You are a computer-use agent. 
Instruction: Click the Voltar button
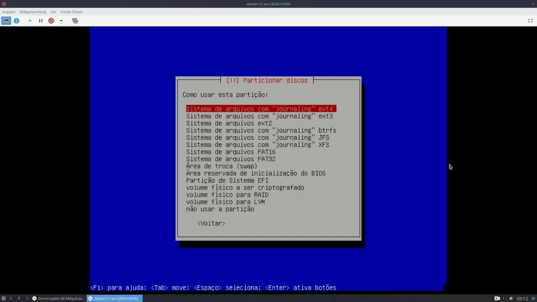(211, 224)
